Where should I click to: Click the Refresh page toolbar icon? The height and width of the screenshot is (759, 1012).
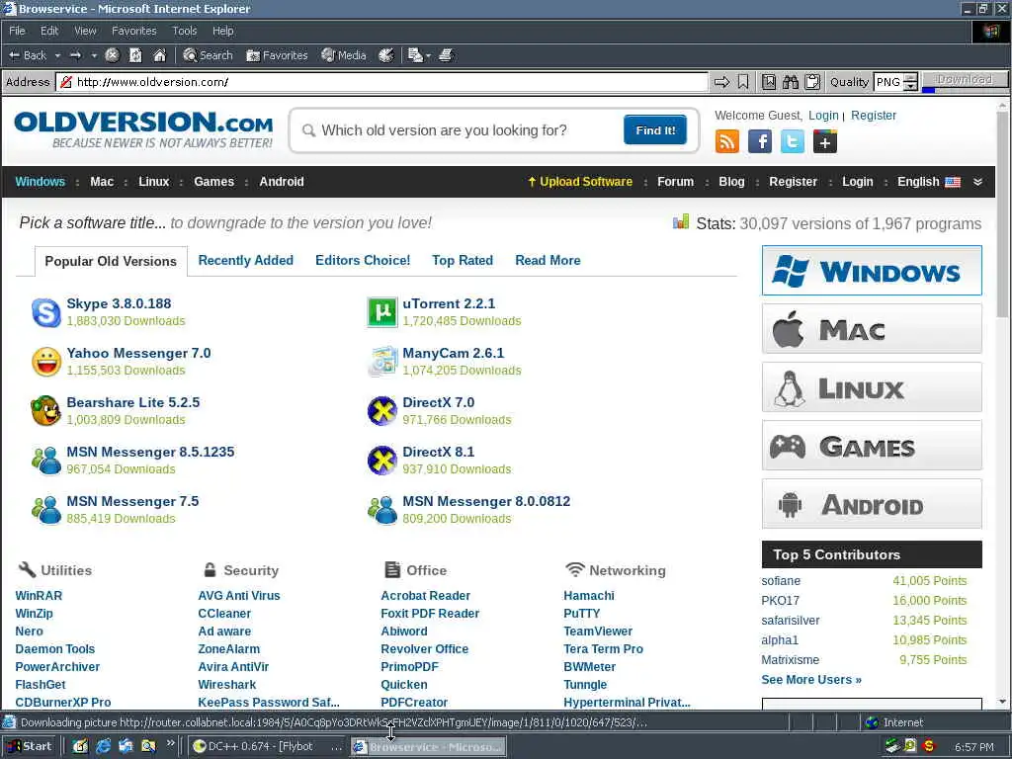[x=135, y=55]
